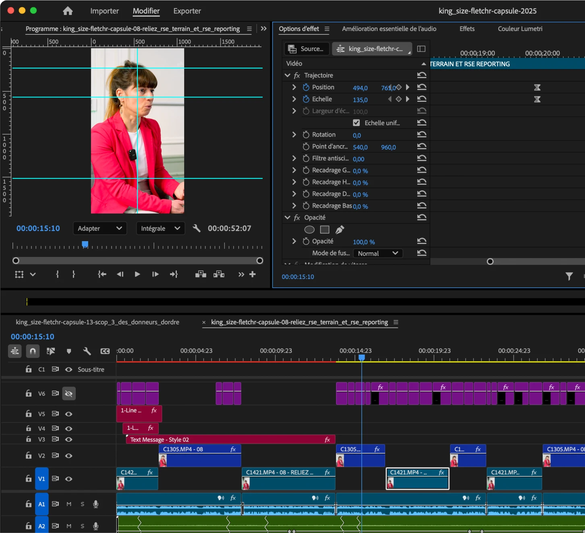Viewport: 585px width, 533px height.
Task: Mute the A1 audio track
Action: coord(69,504)
